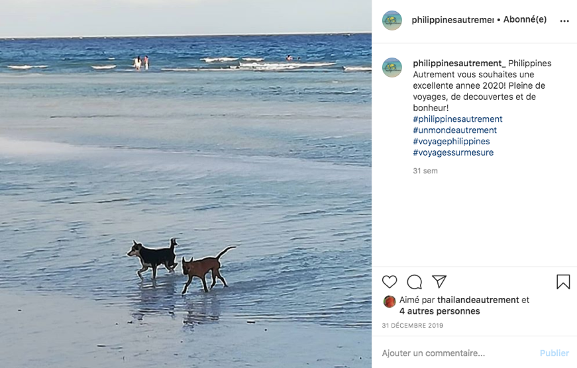This screenshot has height=368, width=577.
Task: Open the #unmondeautrement hashtag
Action: click(454, 130)
